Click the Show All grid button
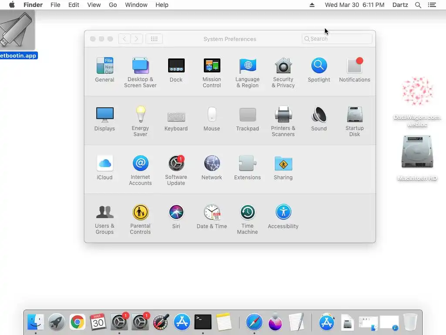Viewport: 446px width, 335px height. point(154,39)
